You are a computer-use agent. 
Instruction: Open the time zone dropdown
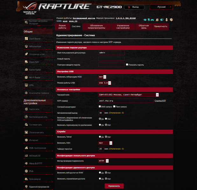(128, 95)
